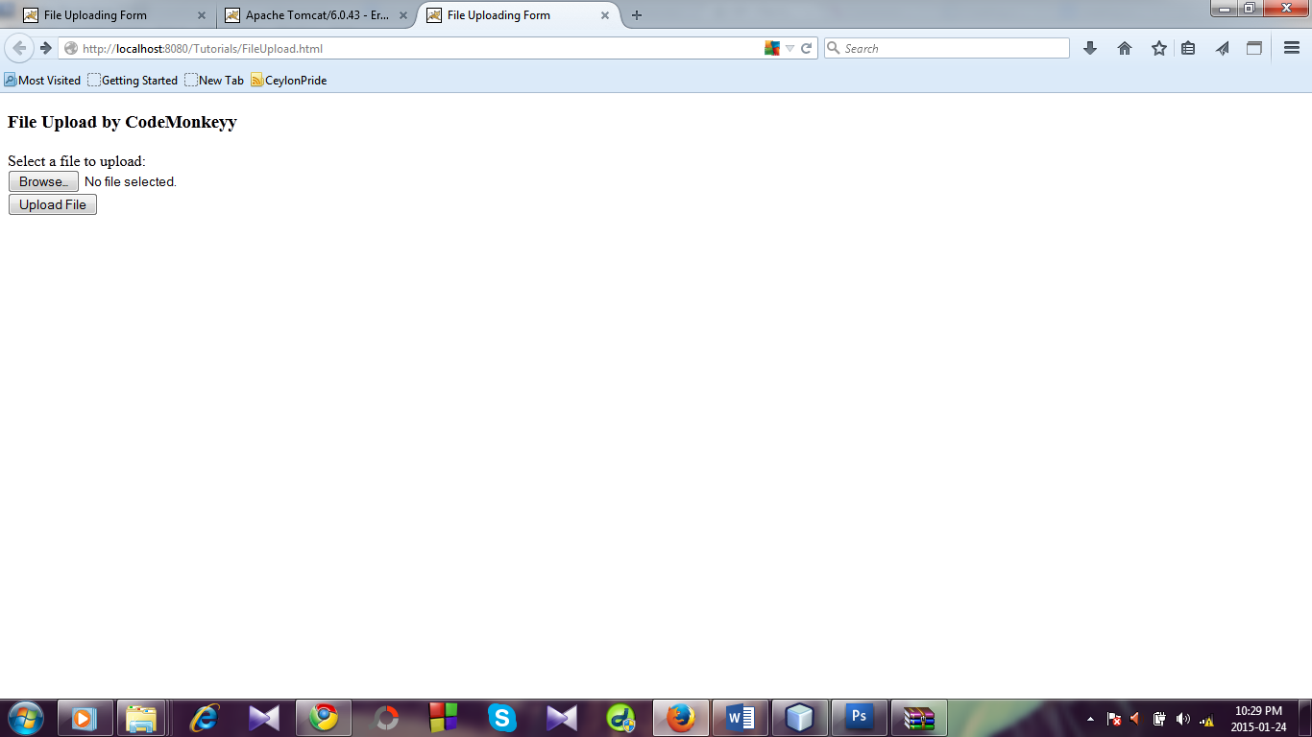Open the Downloads panel
1312x737 pixels.
click(1090, 47)
